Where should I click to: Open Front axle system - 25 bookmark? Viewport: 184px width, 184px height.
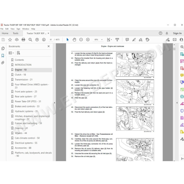[26, 91]
